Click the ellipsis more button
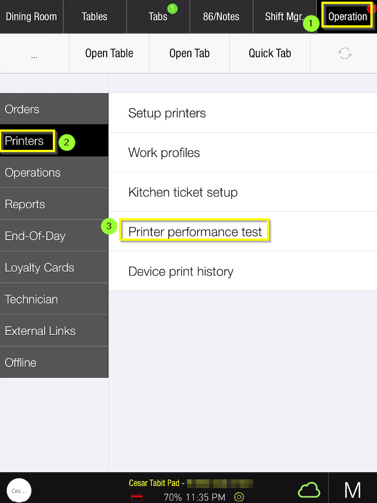Screen dimensions: 377x503 click(x=34, y=53)
